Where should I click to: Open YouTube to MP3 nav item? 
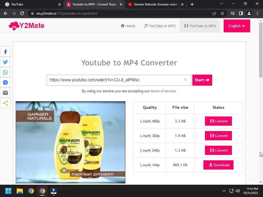point(160,26)
